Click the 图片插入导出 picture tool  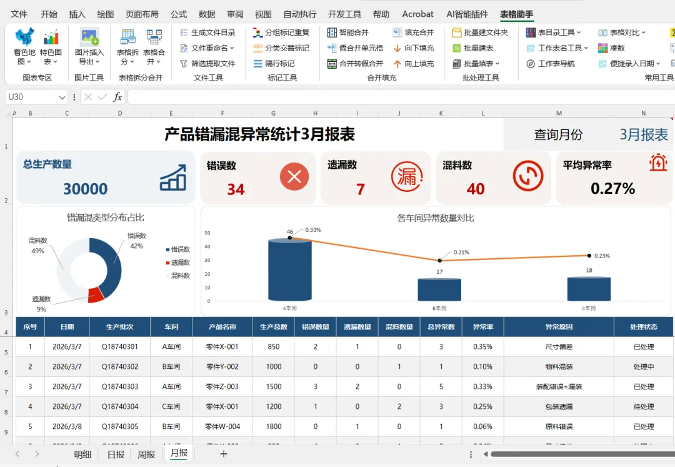point(89,46)
